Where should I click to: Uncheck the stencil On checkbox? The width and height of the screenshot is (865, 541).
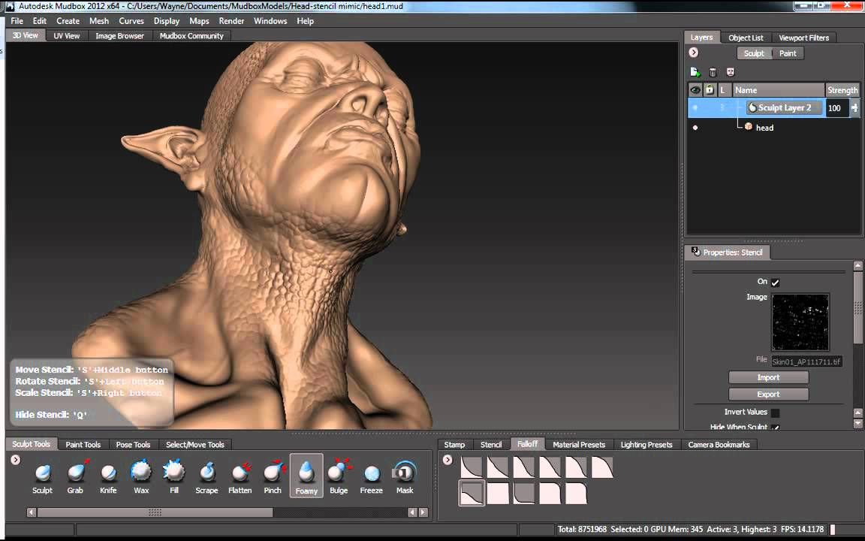tap(775, 282)
